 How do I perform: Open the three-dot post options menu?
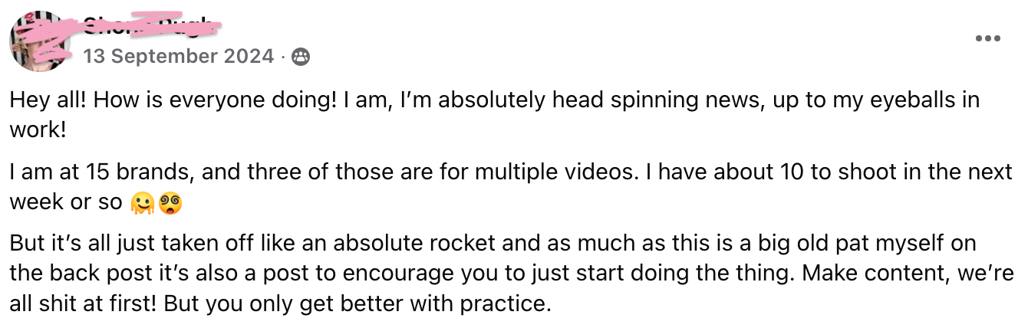point(987,39)
